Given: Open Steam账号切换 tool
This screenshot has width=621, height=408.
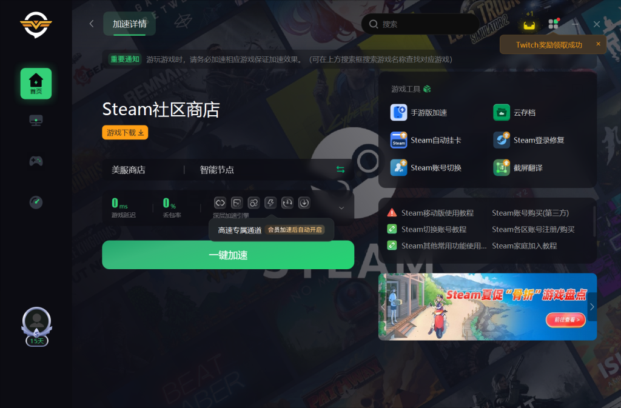Looking at the screenshot, I should pos(398,167).
